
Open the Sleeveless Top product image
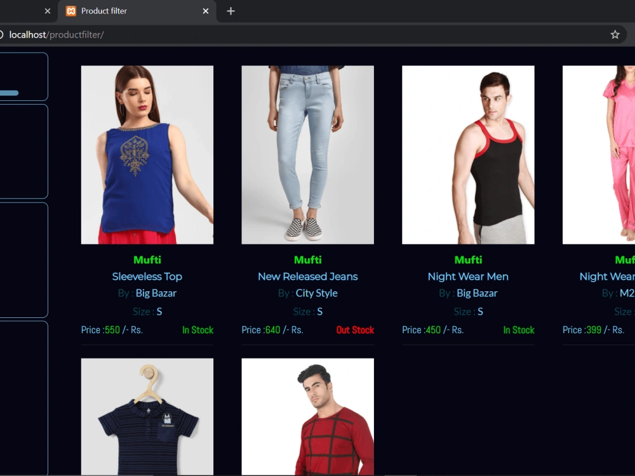click(147, 155)
